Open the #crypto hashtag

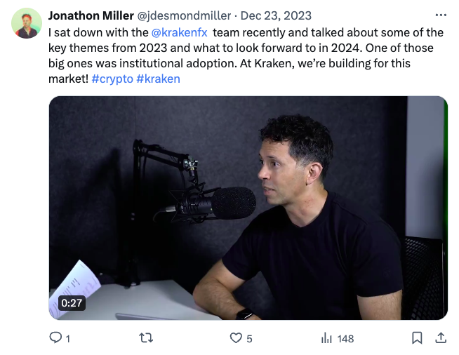[112, 79]
